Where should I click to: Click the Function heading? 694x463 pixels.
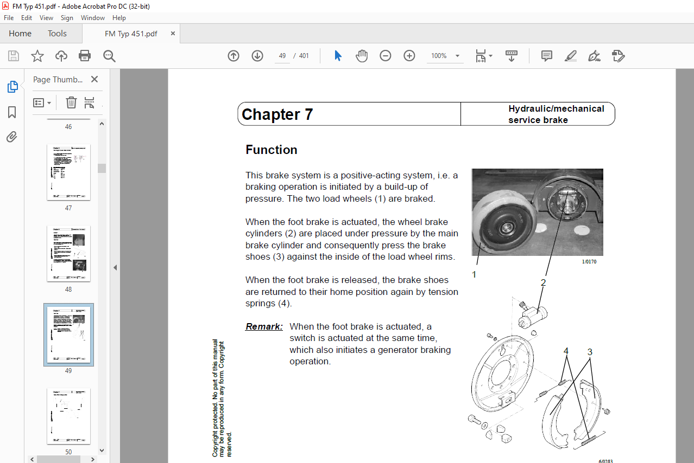click(272, 150)
